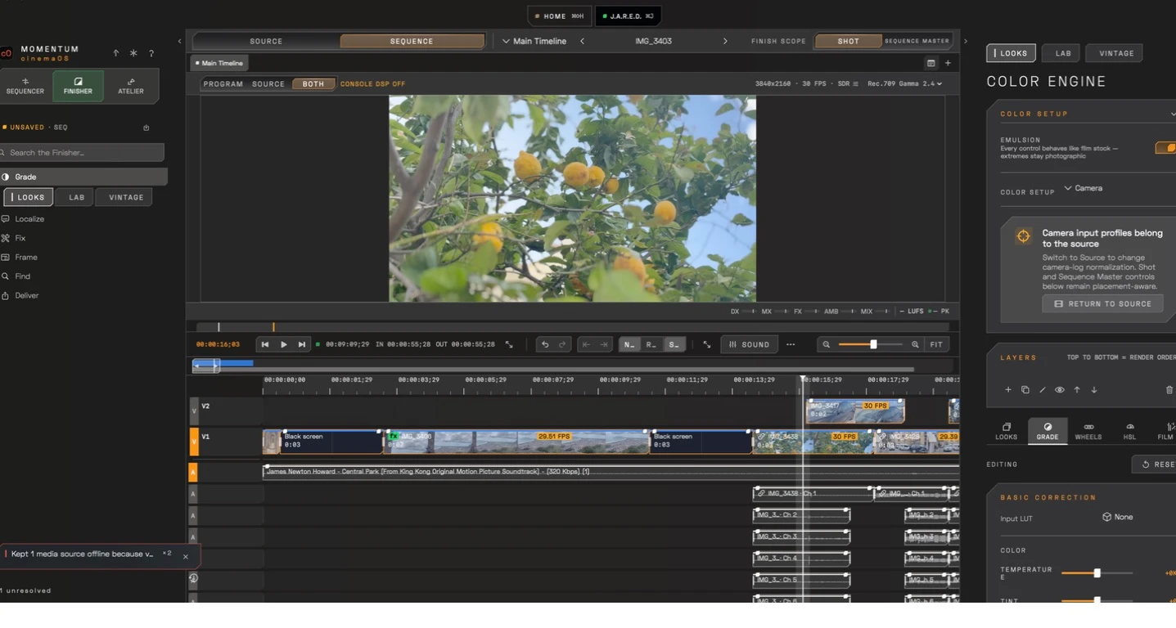Adjust the Tint slider
The height and width of the screenshot is (628, 1176).
[x=1097, y=600]
